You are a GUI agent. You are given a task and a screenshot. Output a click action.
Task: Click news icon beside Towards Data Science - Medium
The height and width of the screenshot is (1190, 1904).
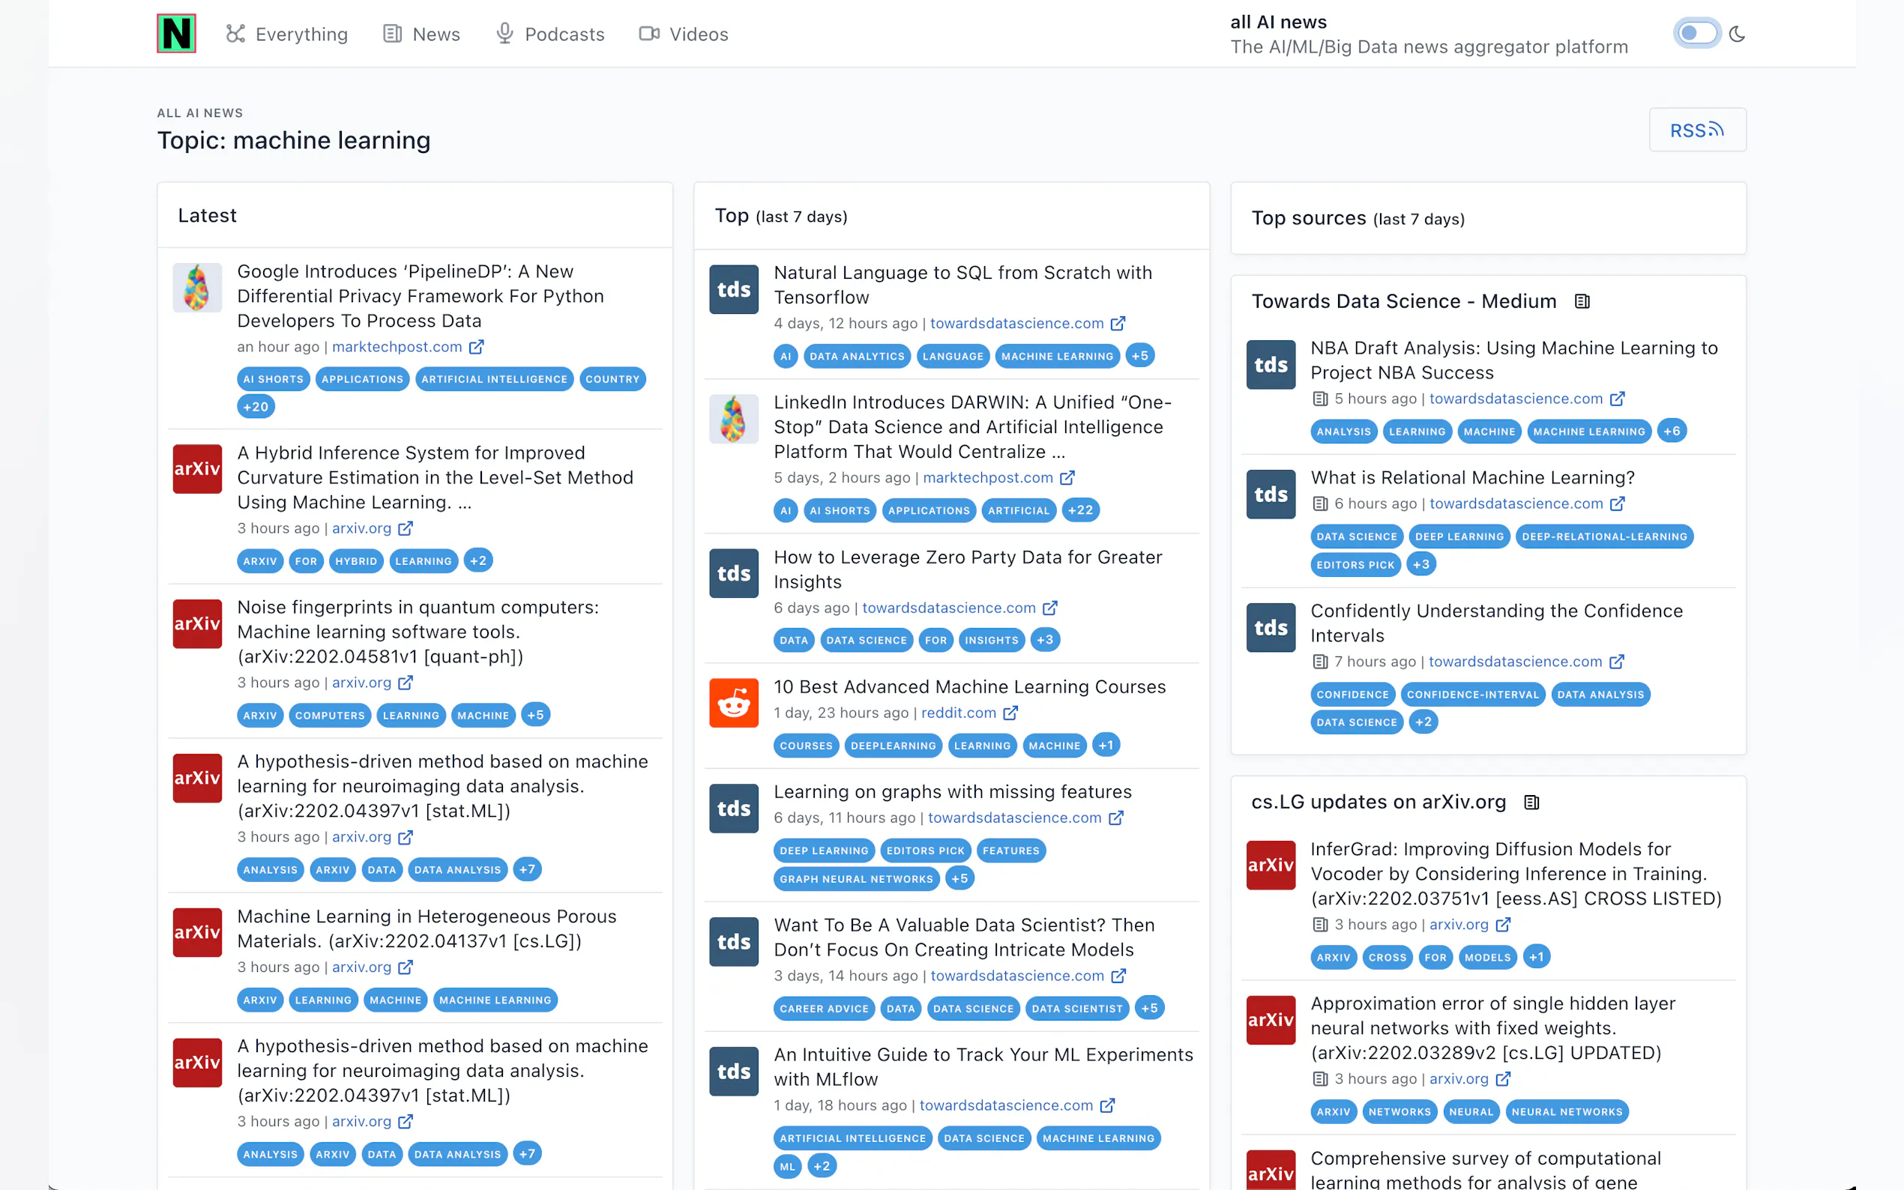(x=1581, y=301)
